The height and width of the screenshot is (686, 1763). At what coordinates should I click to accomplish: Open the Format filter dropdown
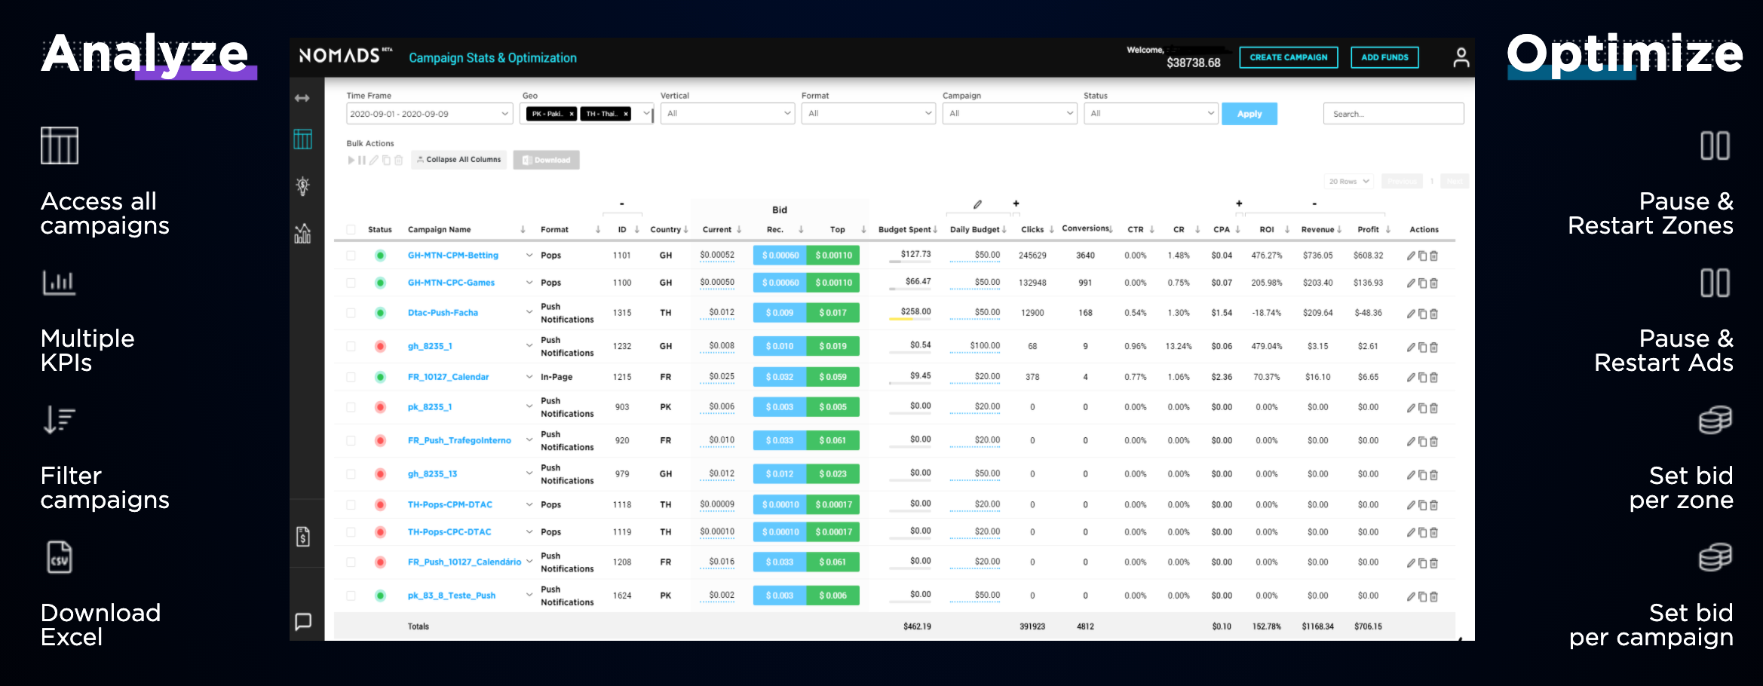point(868,114)
